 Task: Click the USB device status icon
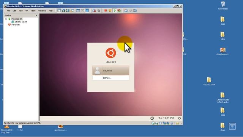tap(172, 123)
